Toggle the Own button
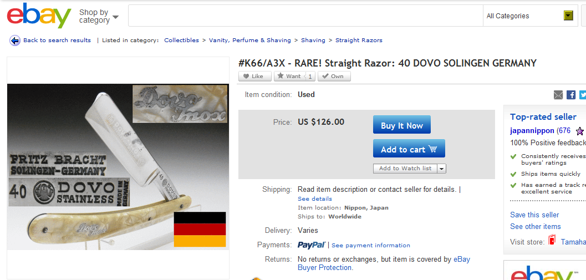Viewport: 586px width, 280px height. pos(334,77)
